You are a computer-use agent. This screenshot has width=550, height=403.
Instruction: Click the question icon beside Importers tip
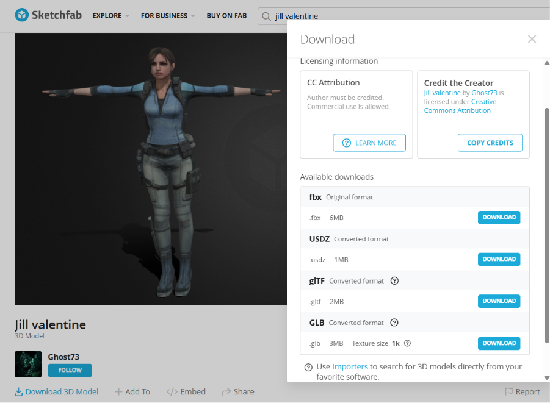308,367
